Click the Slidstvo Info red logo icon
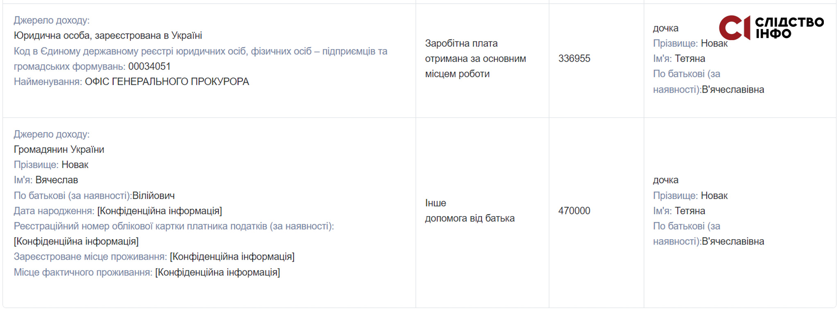Viewport: 839px width, 310px height. (x=735, y=28)
